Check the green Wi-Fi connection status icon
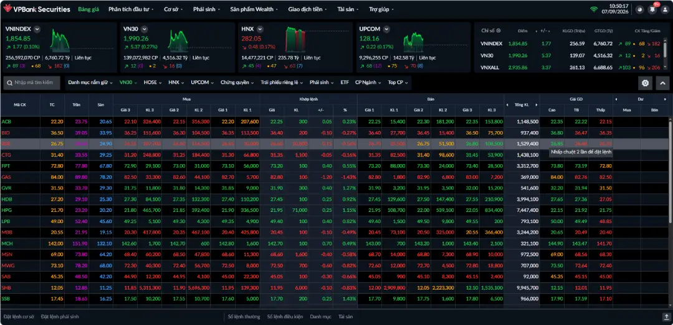Image resolution: width=673 pixels, height=325 pixels. 594,9
